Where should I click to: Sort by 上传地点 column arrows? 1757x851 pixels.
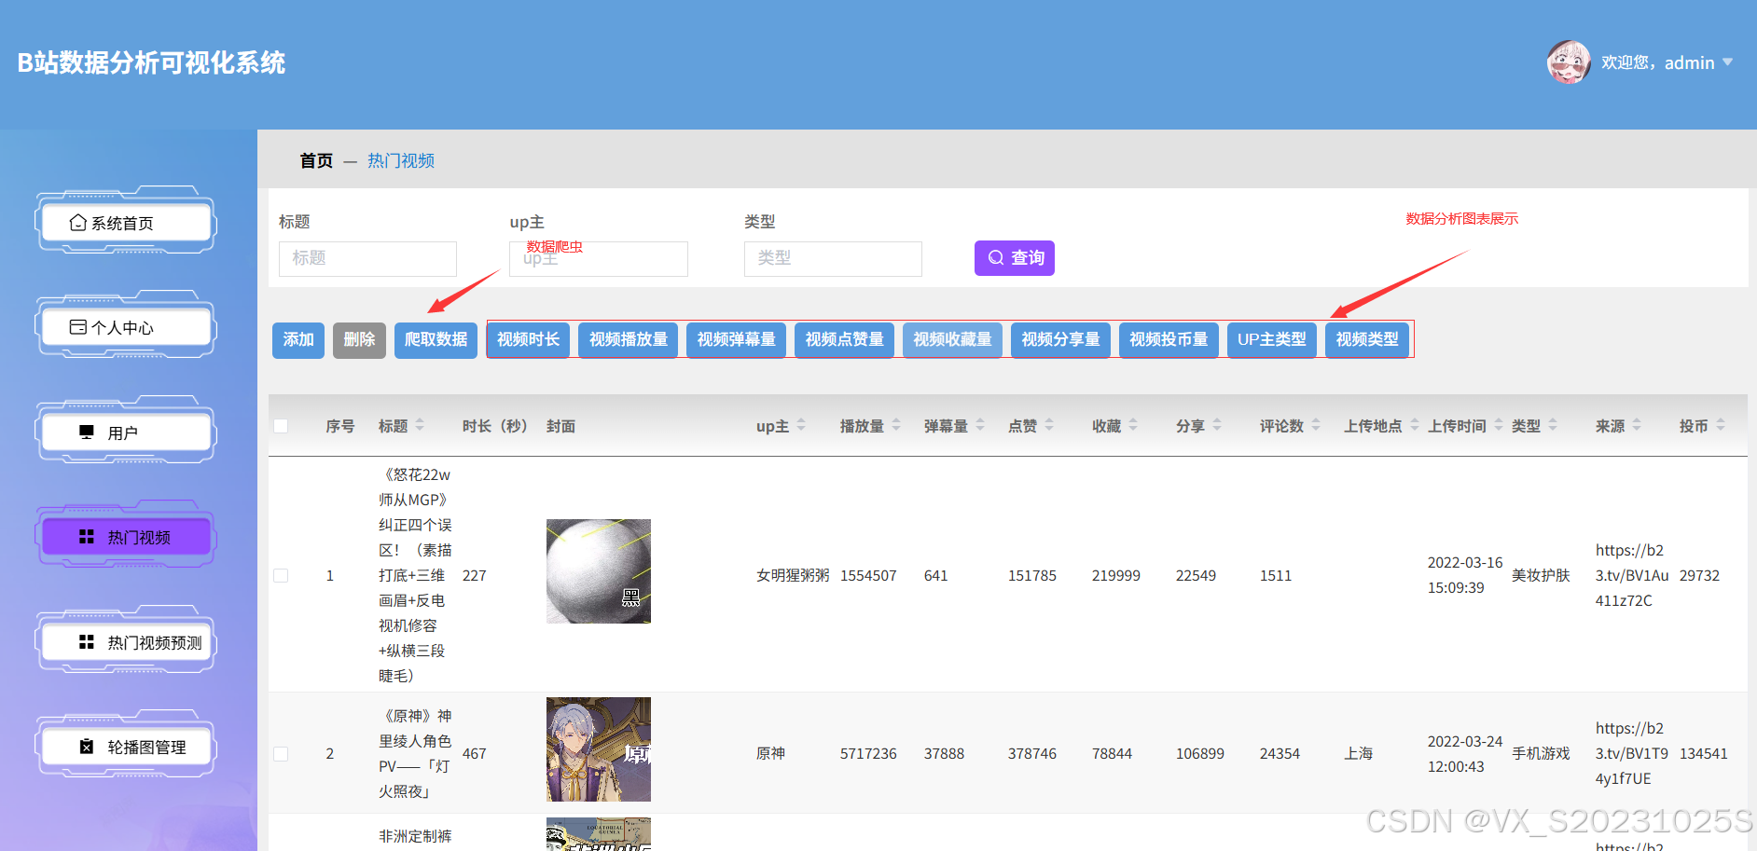[1415, 425]
